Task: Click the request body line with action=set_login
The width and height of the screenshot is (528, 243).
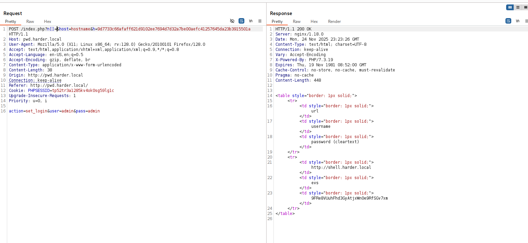Action: point(54,111)
